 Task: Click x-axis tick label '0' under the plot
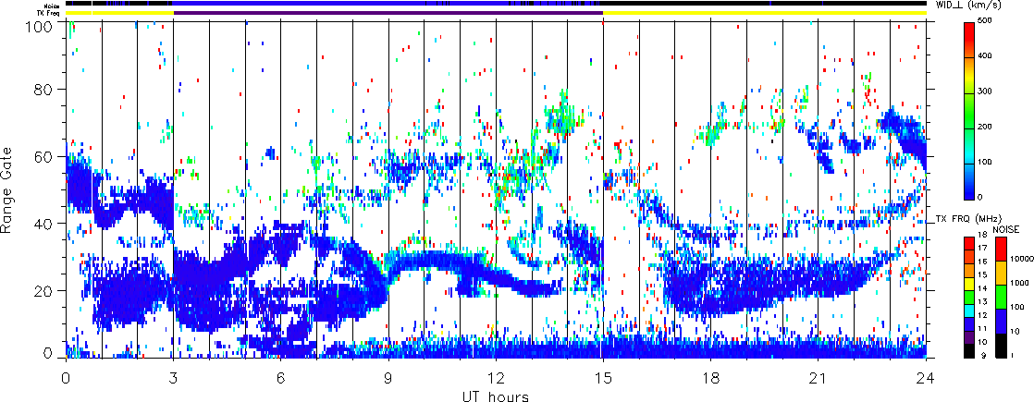click(66, 378)
